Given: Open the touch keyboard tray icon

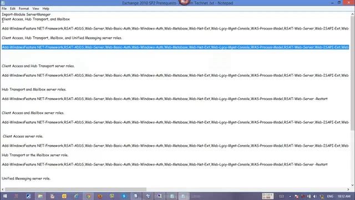Looking at the screenshot, I should tap(281, 196).
